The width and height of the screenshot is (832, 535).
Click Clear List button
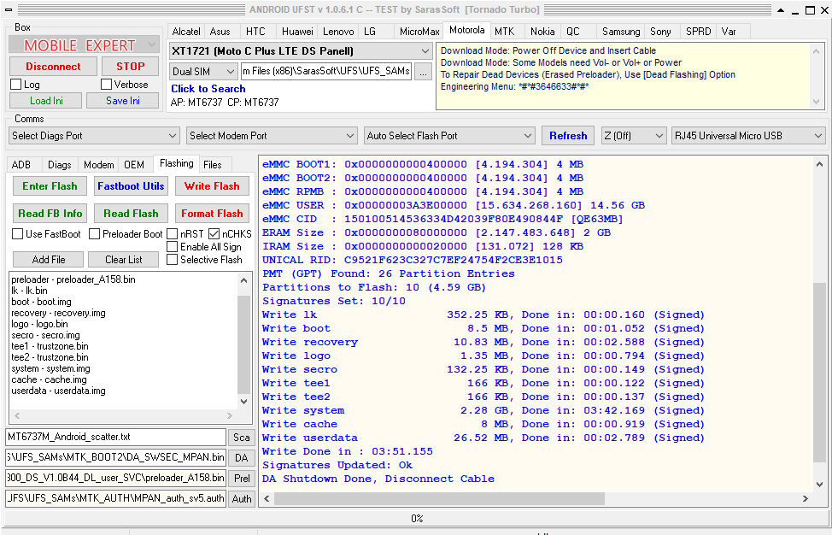point(124,260)
